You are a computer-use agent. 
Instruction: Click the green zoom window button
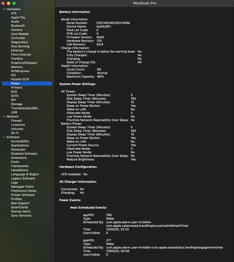[14, 3]
